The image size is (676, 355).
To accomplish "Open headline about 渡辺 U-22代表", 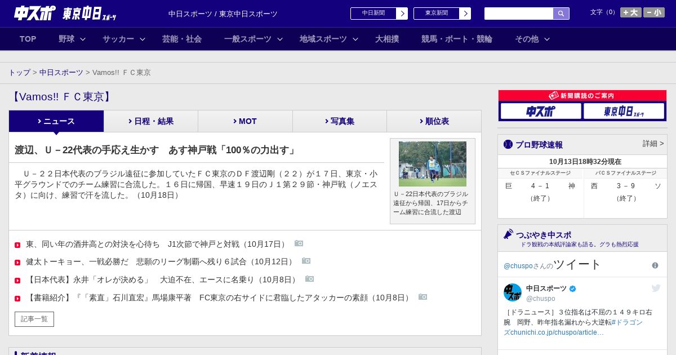I will click(155, 150).
